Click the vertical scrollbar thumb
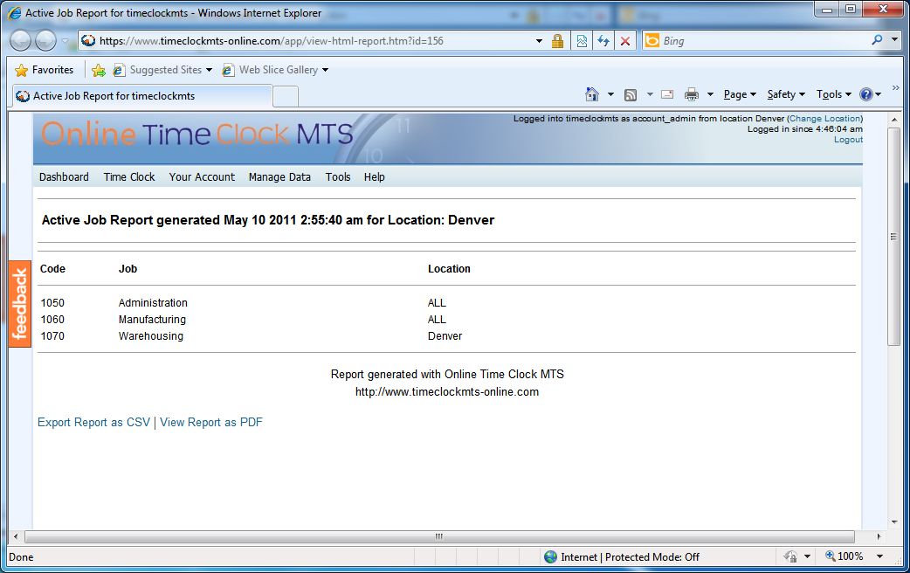This screenshot has width=910, height=573. click(x=893, y=237)
